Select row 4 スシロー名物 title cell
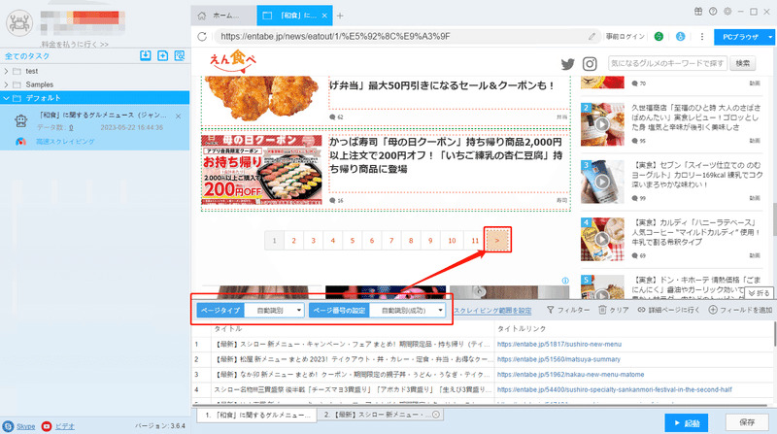 pyautogui.click(x=353, y=390)
